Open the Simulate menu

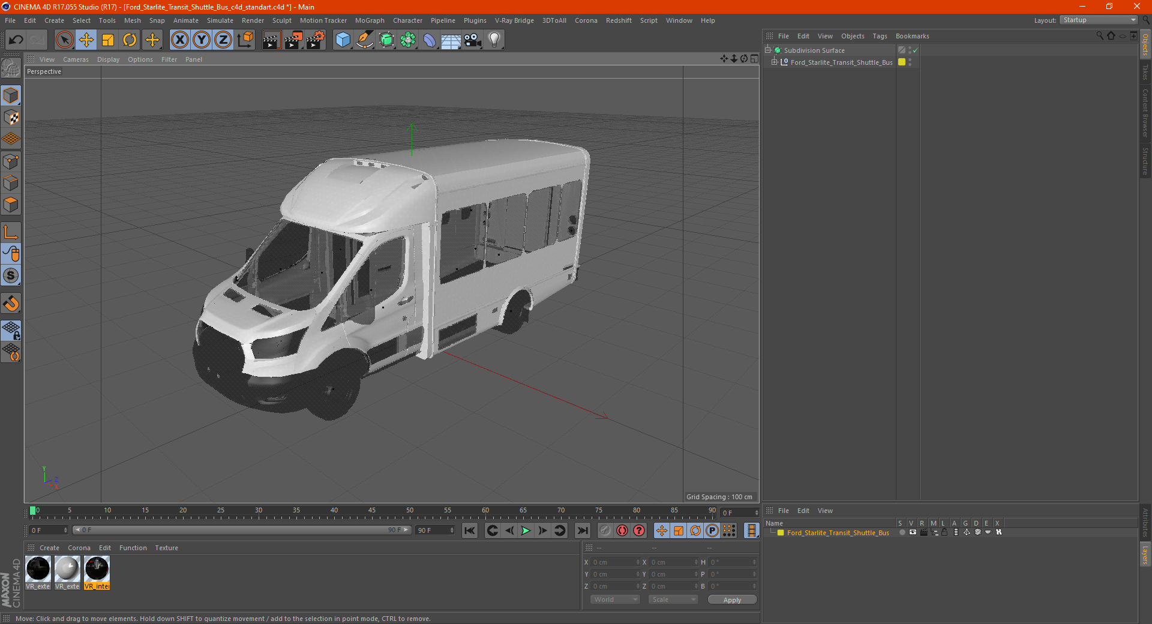point(220,20)
